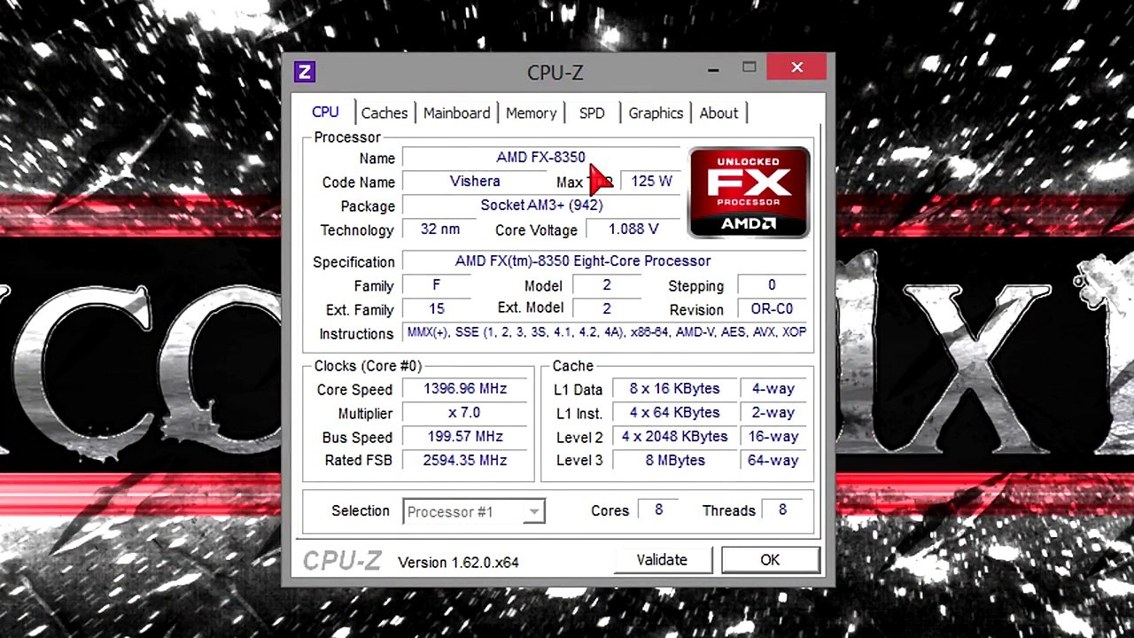This screenshot has width=1134, height=638.
Task: Click the Family value F
Action: tap(436, 285)
